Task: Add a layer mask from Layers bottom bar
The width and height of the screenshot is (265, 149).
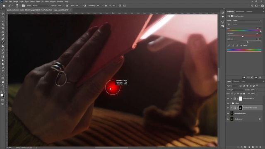Action: pos(246,147)
